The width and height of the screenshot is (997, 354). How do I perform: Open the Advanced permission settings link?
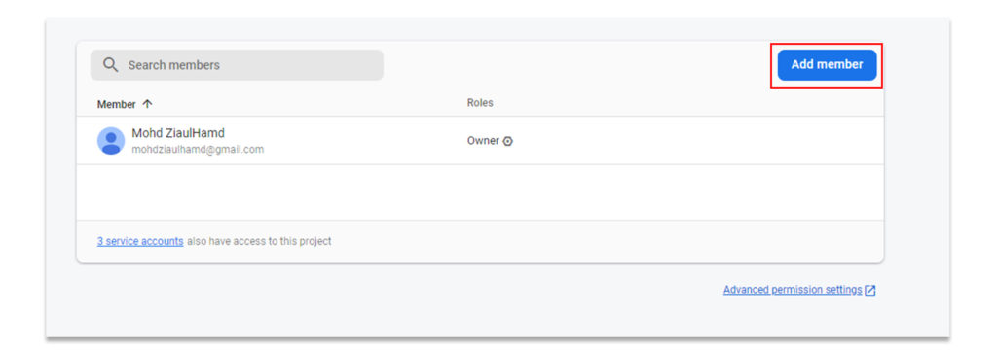coord(793,290)
